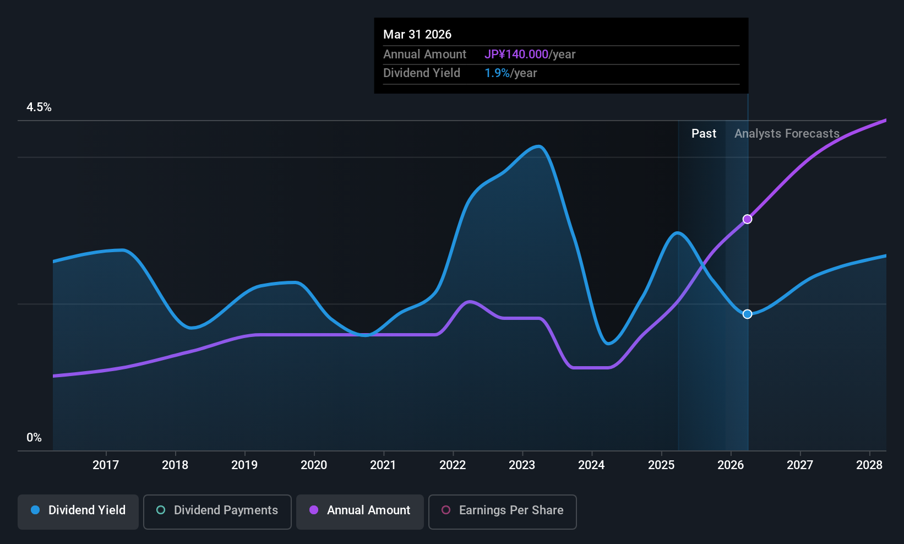Click the JP¥140.000 annual amount value

coord(516,55)
